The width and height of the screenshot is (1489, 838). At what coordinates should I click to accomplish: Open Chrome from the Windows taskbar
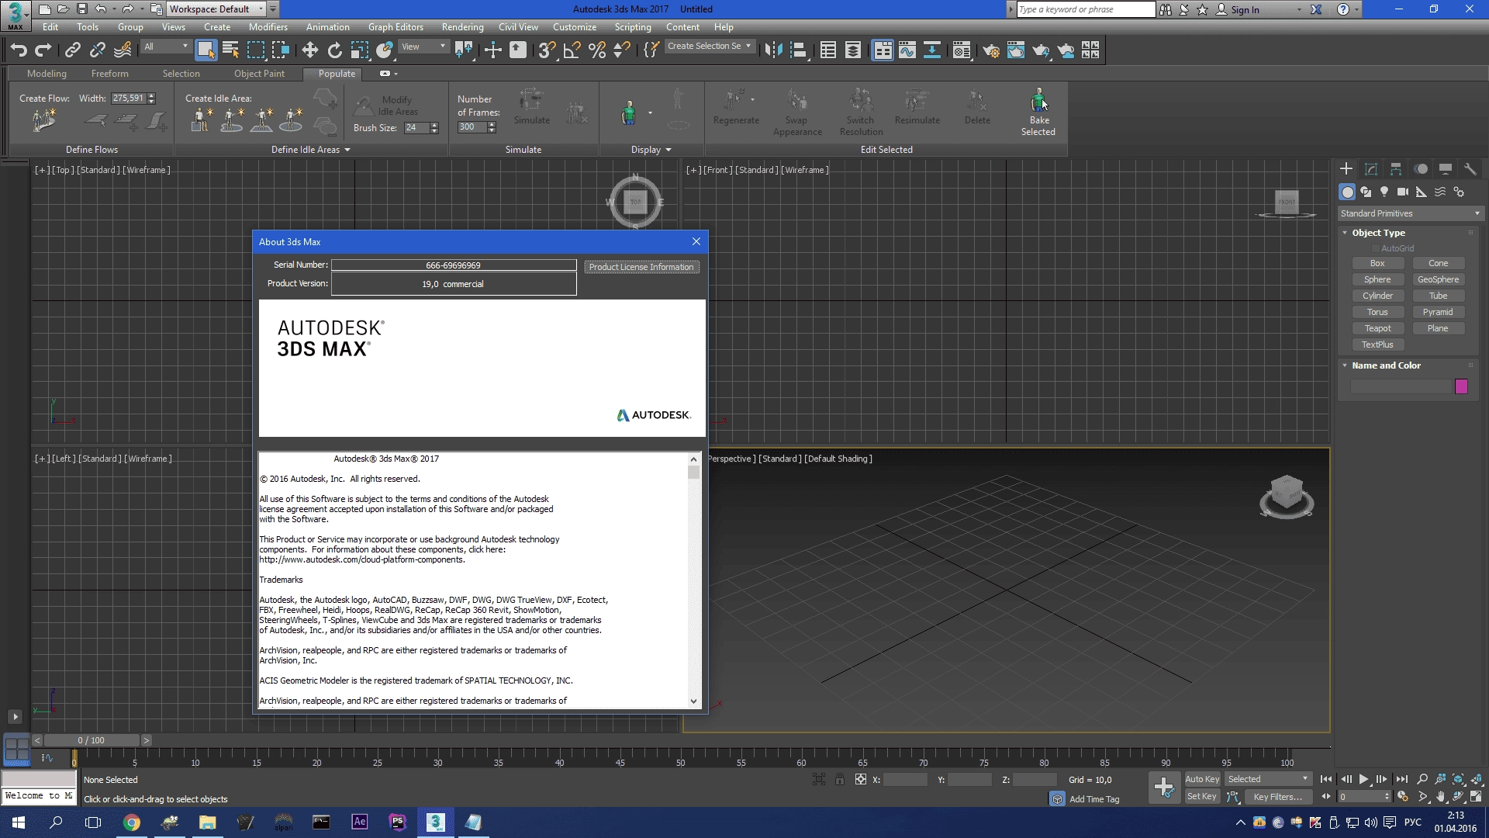[x=132, y=822]
